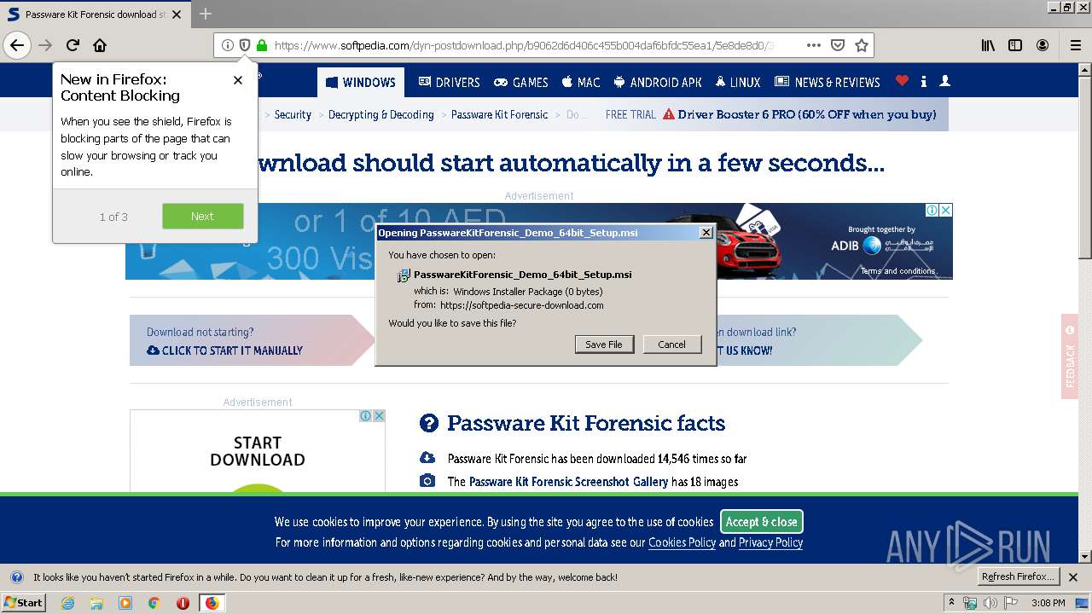Open Opera from the taskbar
The height and width of the screenshot is (614, 1092).
183,603
